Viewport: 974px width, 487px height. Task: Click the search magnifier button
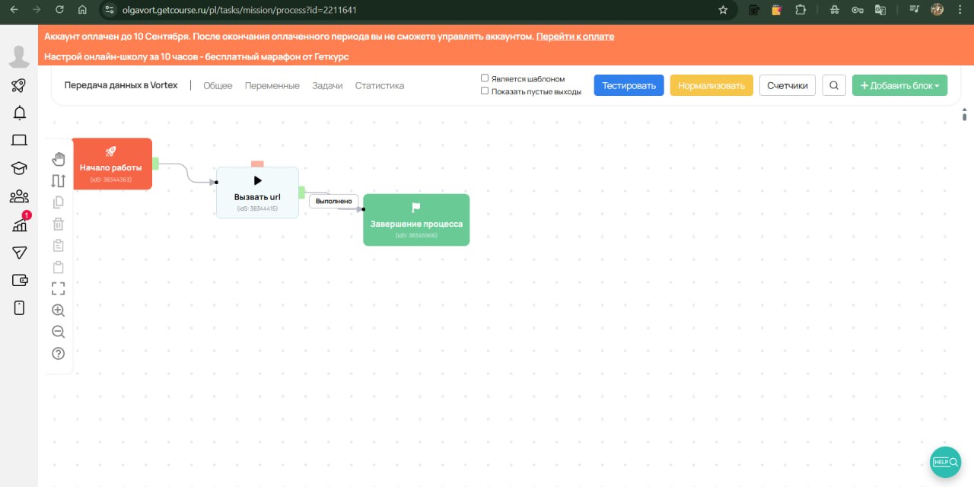pyautogui.click(x=834, y=85)
